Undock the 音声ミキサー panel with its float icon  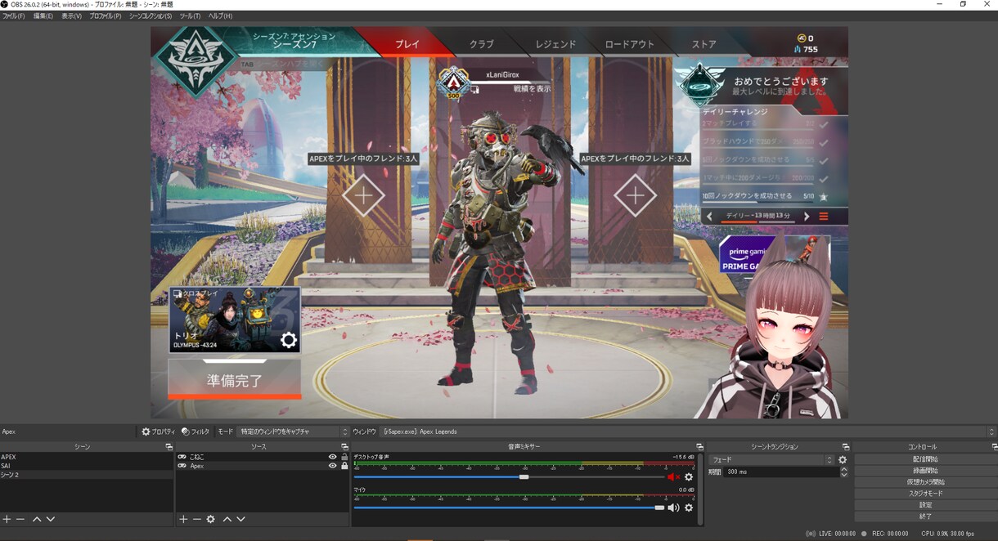pos(699,447)
